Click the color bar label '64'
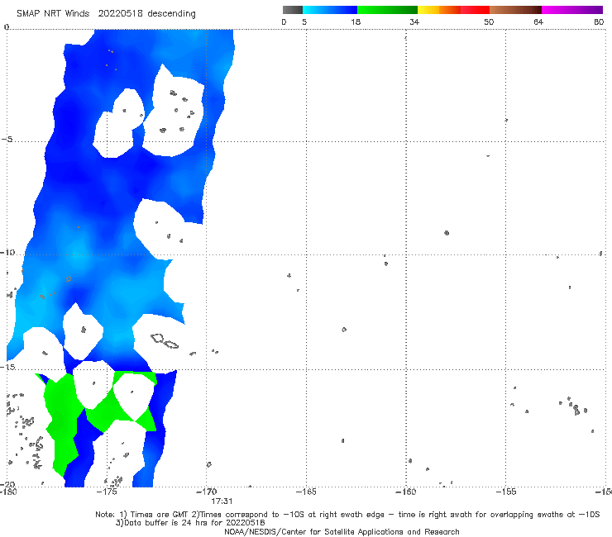 click(538, 21)
